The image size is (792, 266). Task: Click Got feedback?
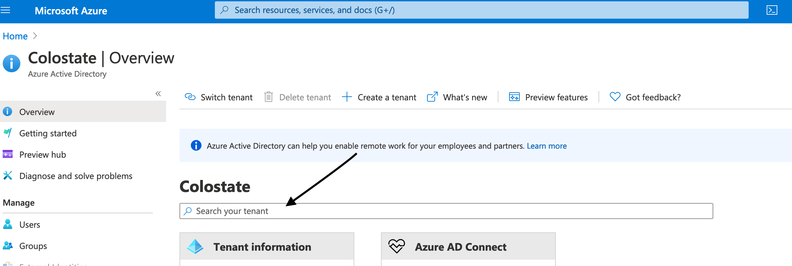(x=645, y=97)
